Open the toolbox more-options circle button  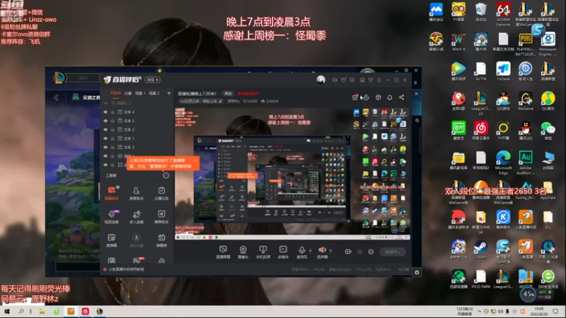pyautogui.click(x=166, y=175)
